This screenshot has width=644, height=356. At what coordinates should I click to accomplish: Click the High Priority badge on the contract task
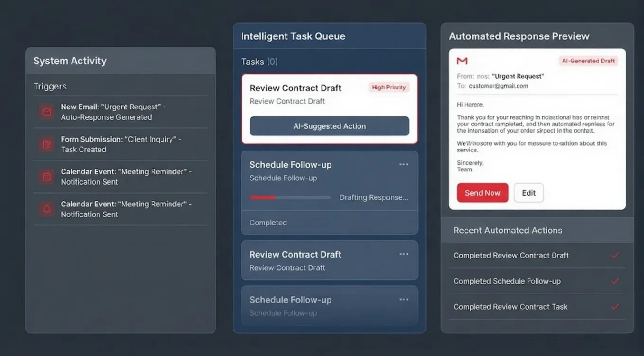click(389, 88)
